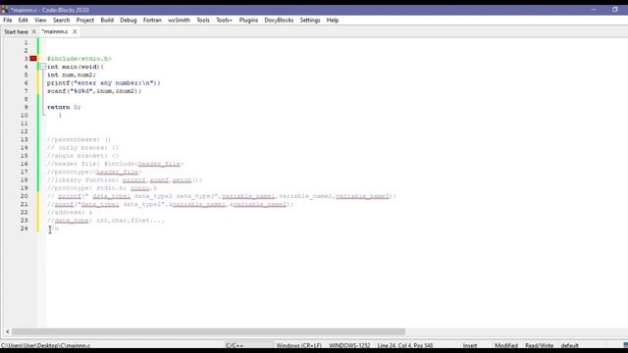The width and height of the screenshot is (628, 353).
Task: Click the '//prototype:<header_file>' comment on line 17
Action: pyautogui.click(x=94, y=172)
